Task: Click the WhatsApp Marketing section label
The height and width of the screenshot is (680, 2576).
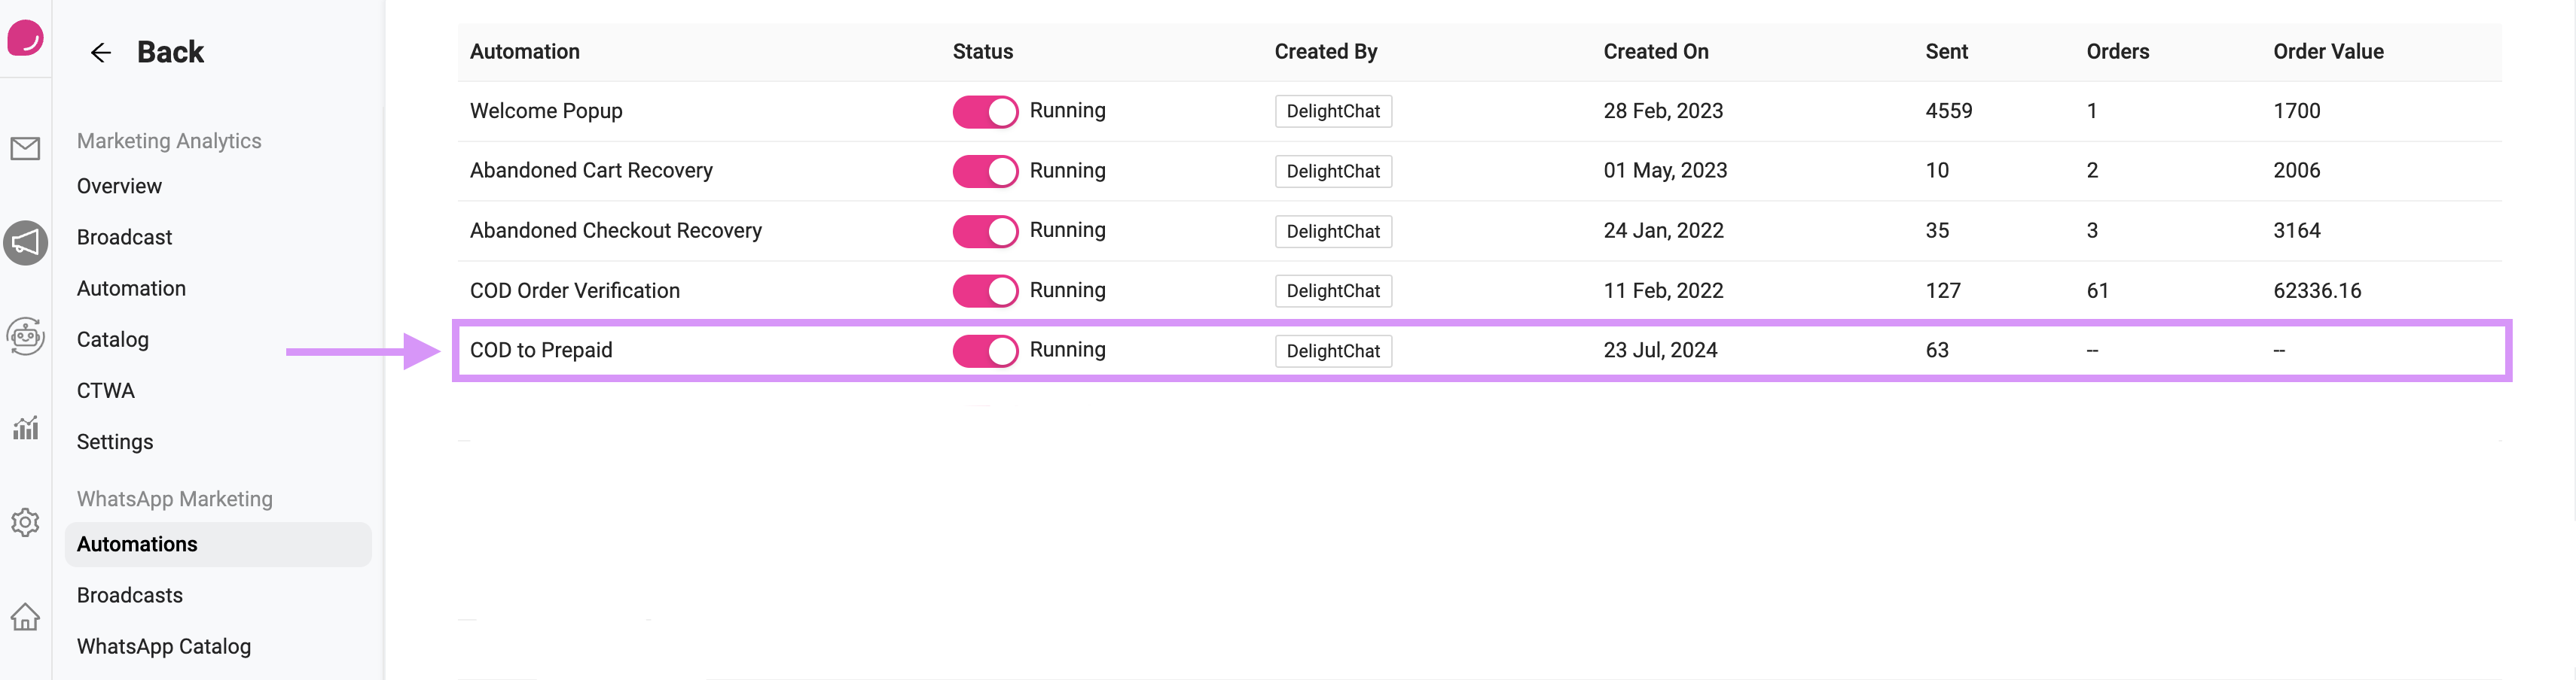Action: click(x=175, y=499)
